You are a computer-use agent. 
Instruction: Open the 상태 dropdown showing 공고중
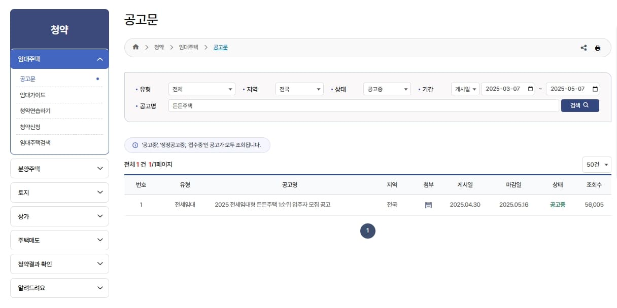[387, 89]
